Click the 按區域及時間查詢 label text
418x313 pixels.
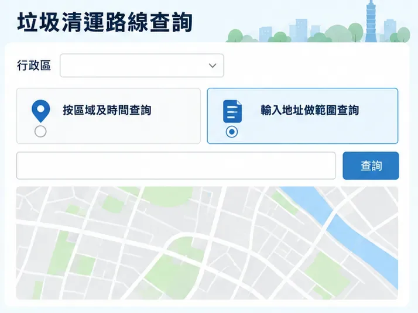pos(107,110)
